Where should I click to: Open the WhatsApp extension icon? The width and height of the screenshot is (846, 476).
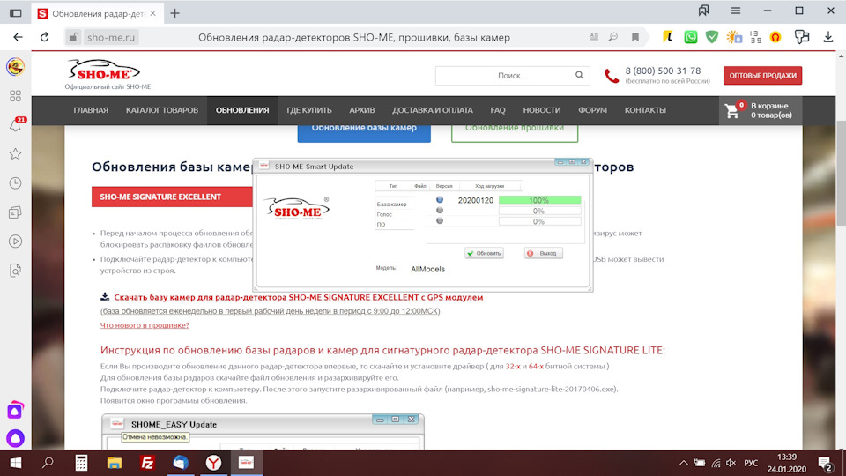point(691,37)
